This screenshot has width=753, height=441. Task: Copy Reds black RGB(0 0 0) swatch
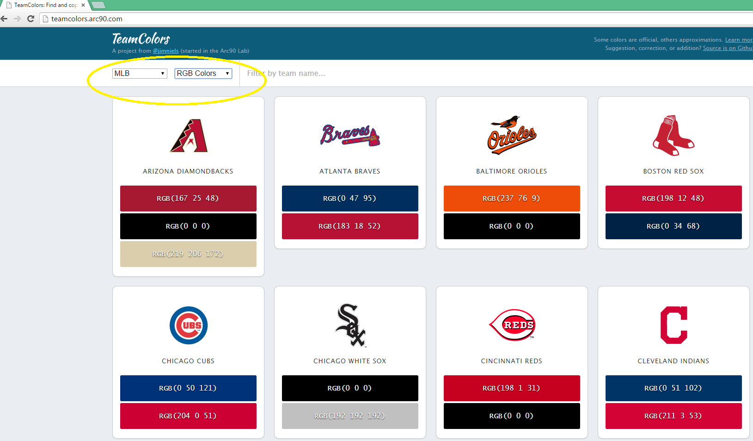[x=512, y=416]
